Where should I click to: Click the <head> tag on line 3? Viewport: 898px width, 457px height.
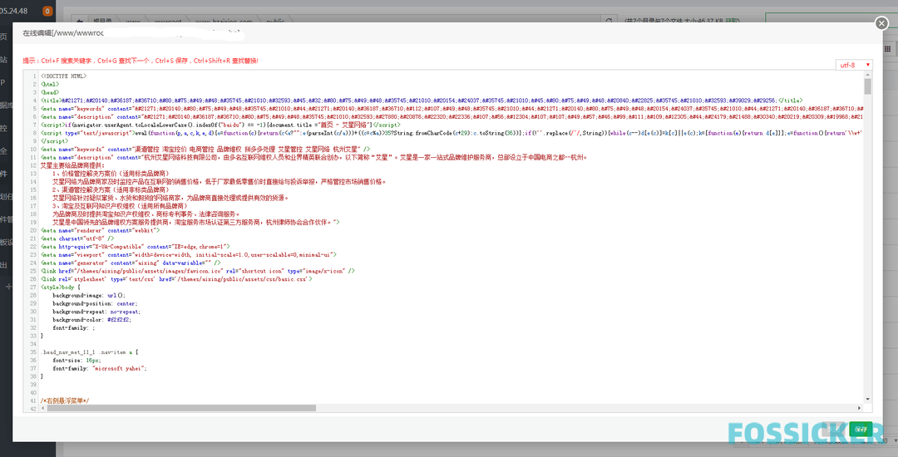[x=50, y=92]
